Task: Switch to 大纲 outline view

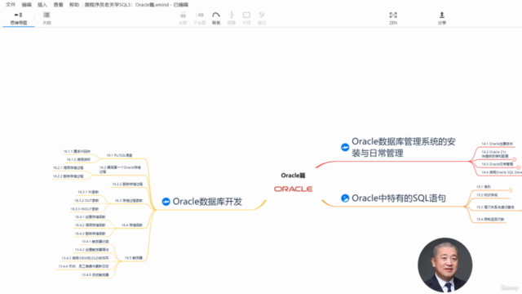Action: [46, 18]
